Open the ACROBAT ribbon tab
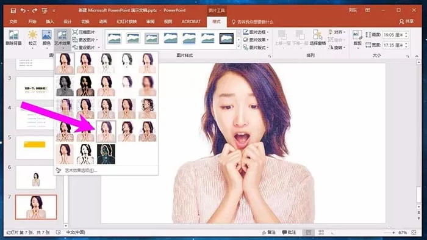427x240 pixels. click(x=191, y=21)
